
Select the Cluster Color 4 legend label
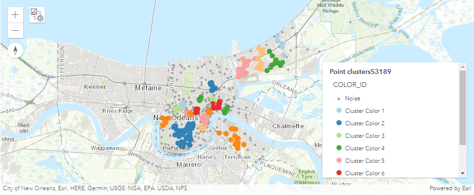point(365,148)
